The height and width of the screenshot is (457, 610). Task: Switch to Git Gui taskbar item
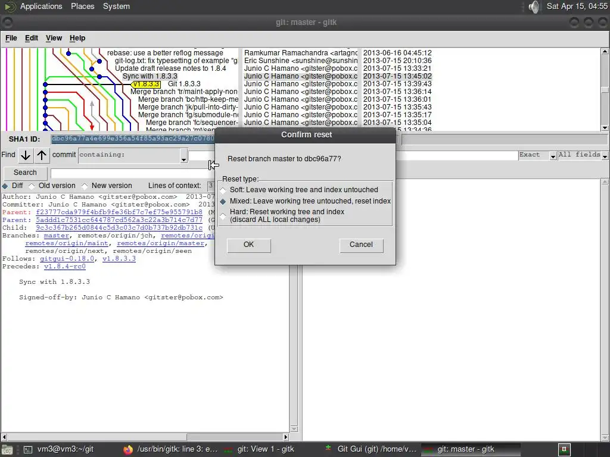click(372, 449)
